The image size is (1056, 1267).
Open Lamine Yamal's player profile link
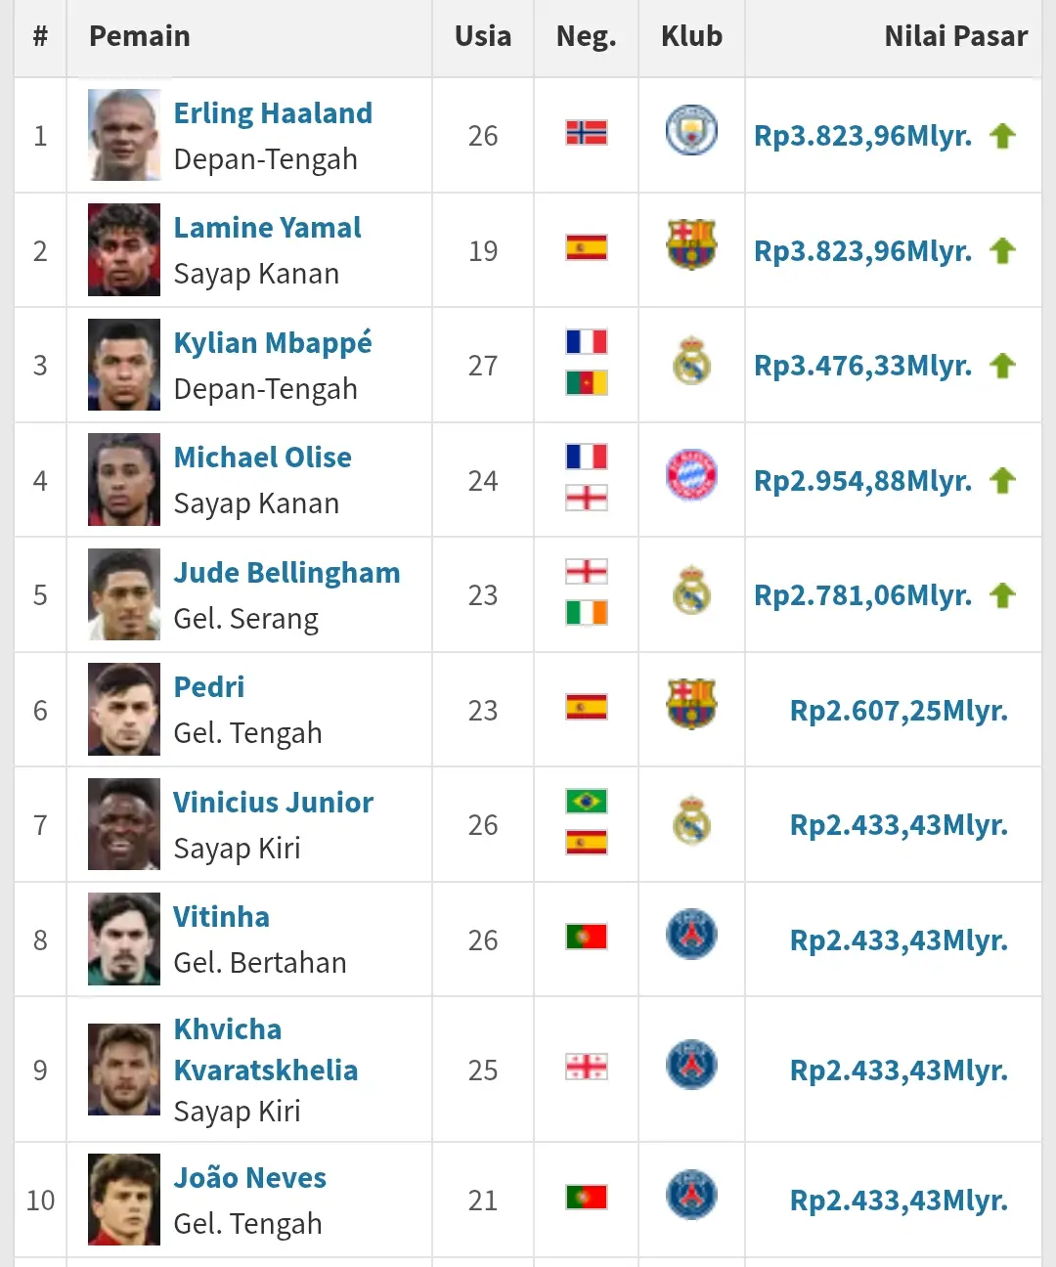coord(267,228)
